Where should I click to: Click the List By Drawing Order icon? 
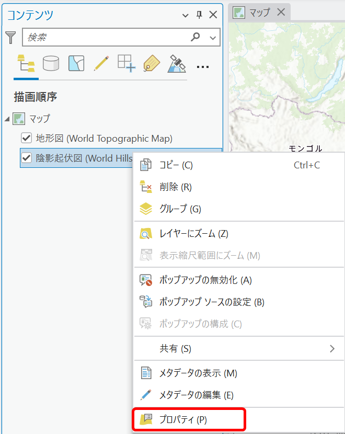(26, 65)
